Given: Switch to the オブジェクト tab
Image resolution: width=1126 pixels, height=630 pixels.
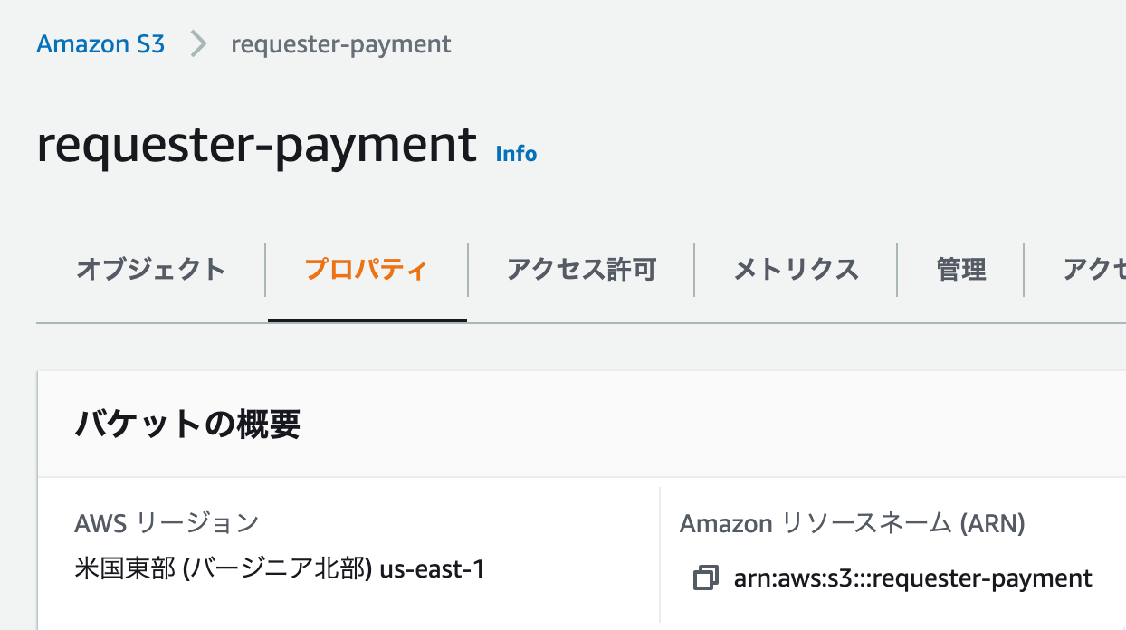Looking at the screenshot, I should coord(150,269).
